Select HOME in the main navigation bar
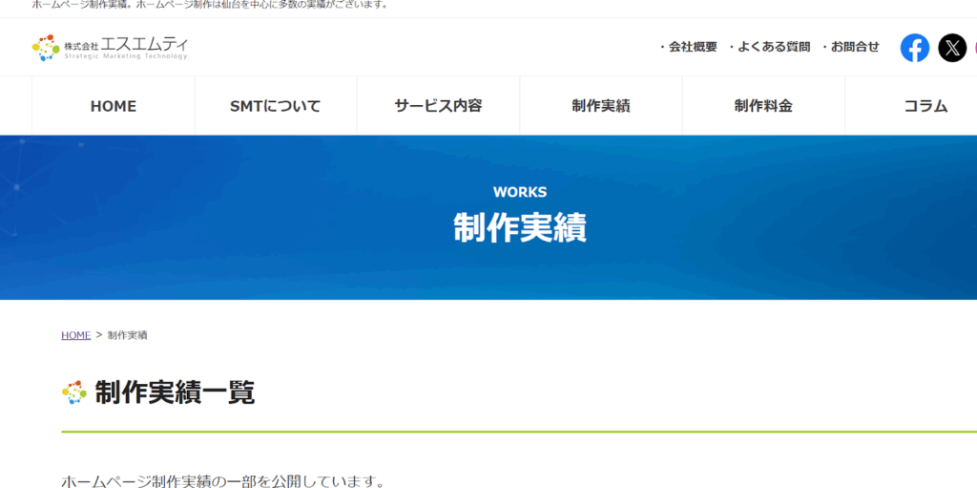 114,106
